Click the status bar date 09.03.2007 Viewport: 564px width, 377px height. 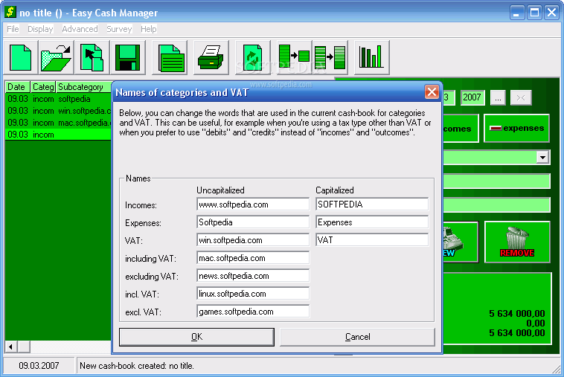click(39, 366)
